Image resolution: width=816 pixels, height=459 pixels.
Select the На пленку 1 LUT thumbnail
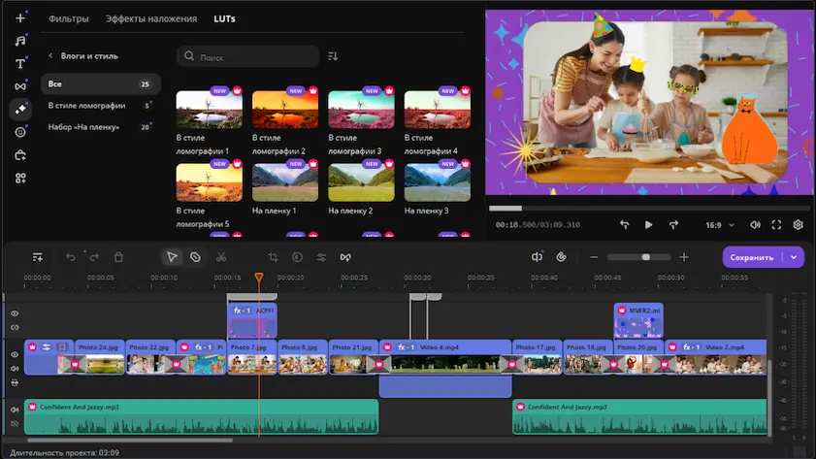285,181
